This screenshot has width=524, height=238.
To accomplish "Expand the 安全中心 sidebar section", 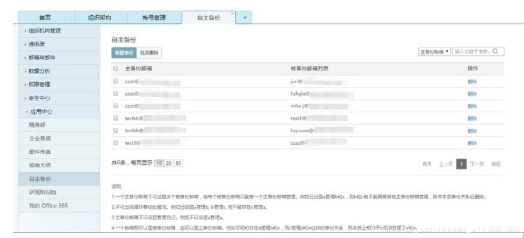I will (x=59, y=98).
